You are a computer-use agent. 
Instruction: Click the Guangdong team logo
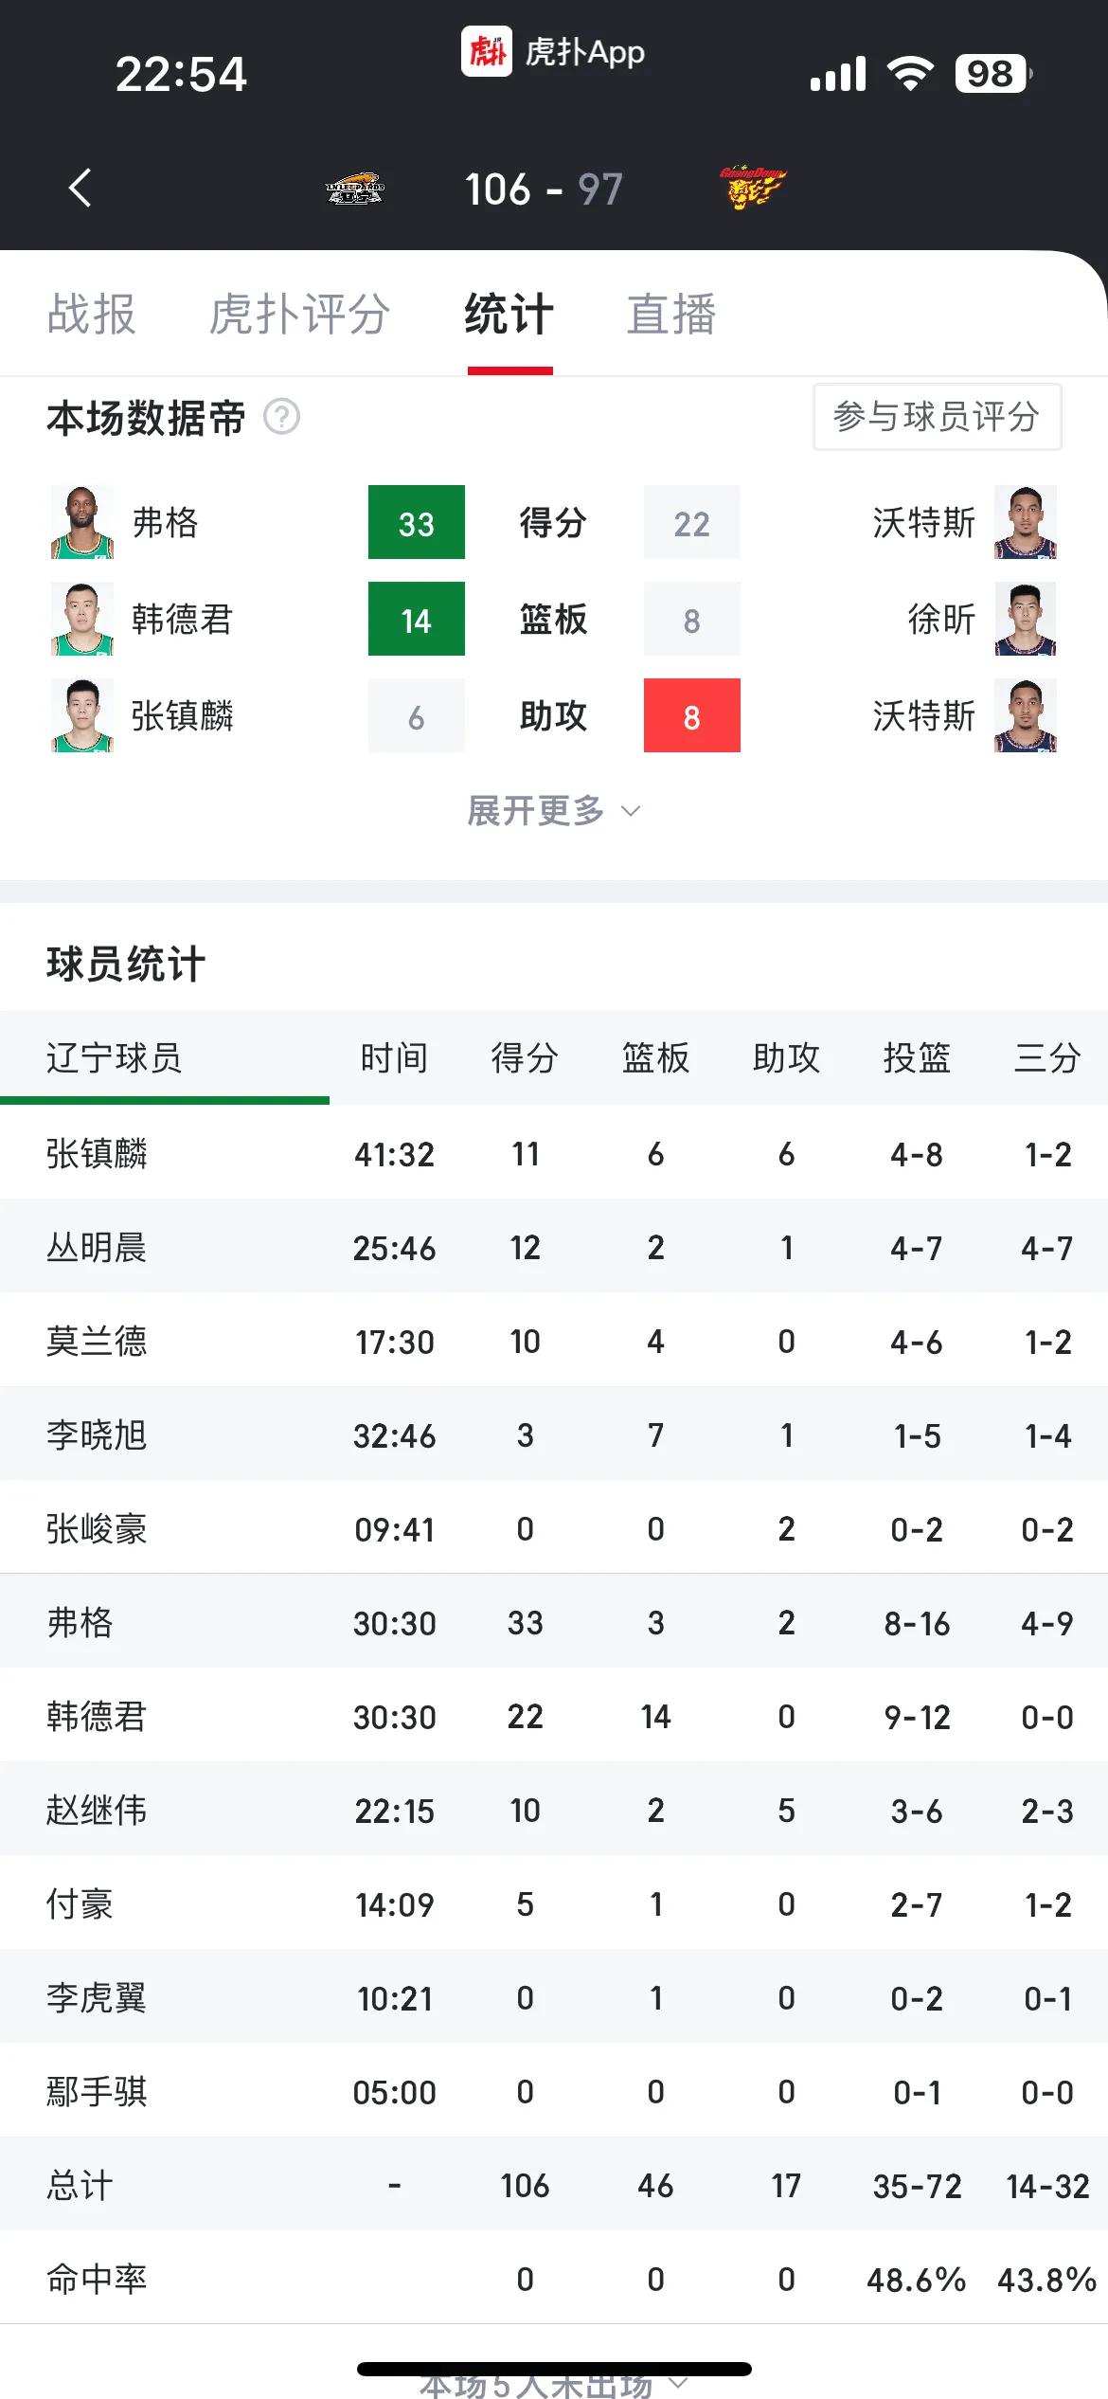[753, 188]
